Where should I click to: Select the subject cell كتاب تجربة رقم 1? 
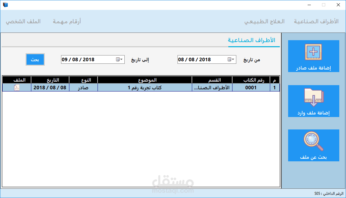coord(145,88)
